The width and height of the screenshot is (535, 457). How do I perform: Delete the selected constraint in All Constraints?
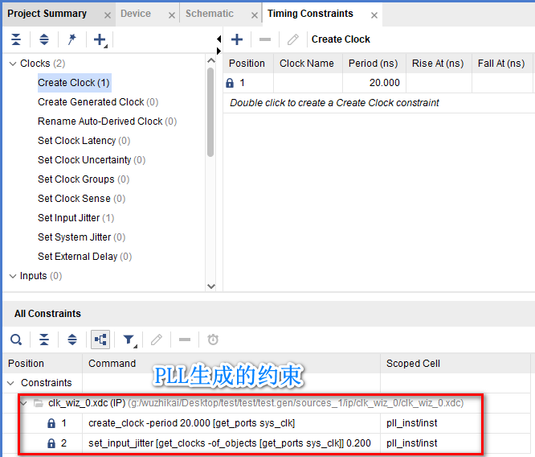click(185, 340)
